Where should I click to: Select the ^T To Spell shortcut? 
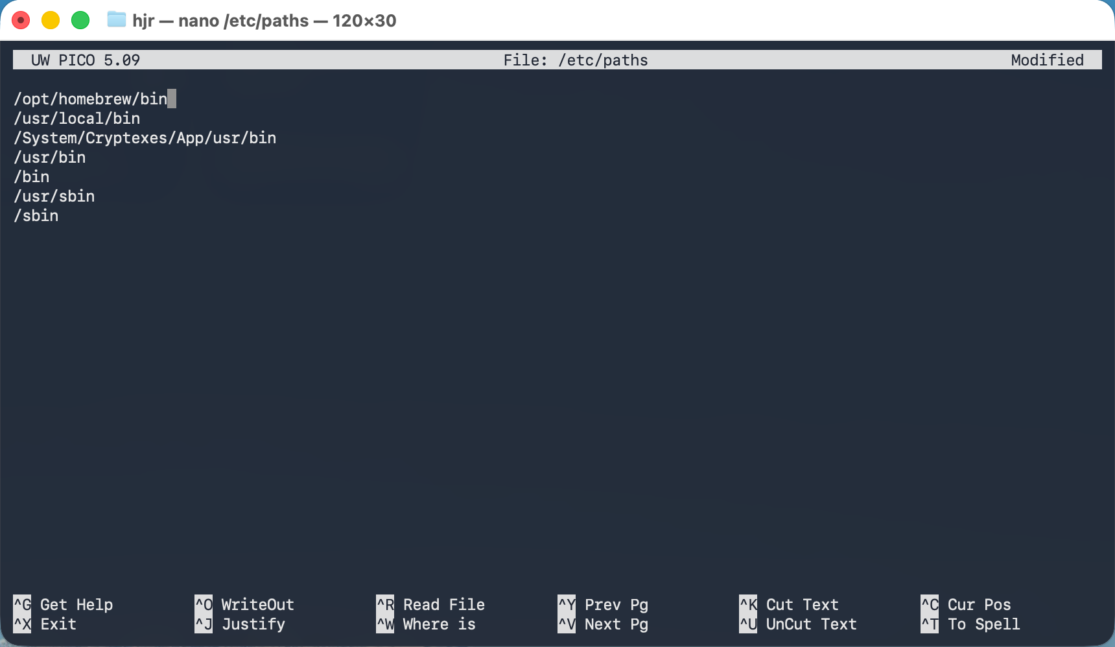(970, 624)
